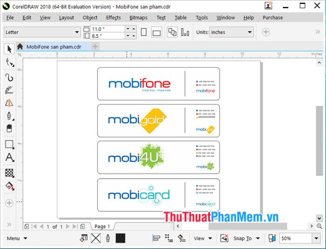Open the View dropdown in status bar
Image resolution: width=326 pixels, height=249 pixels.
tap(203, 238)
